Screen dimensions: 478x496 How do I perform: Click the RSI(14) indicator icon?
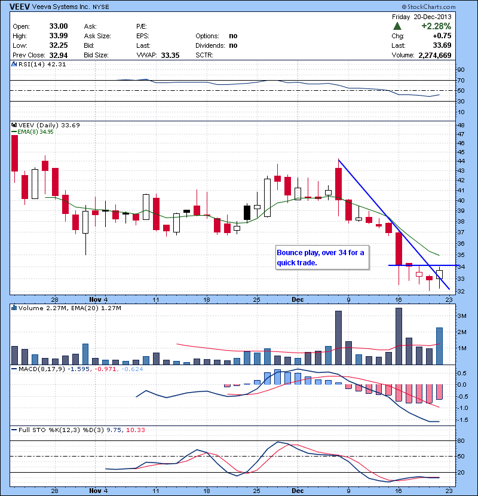pyautogui.click(x=14, y=64)
